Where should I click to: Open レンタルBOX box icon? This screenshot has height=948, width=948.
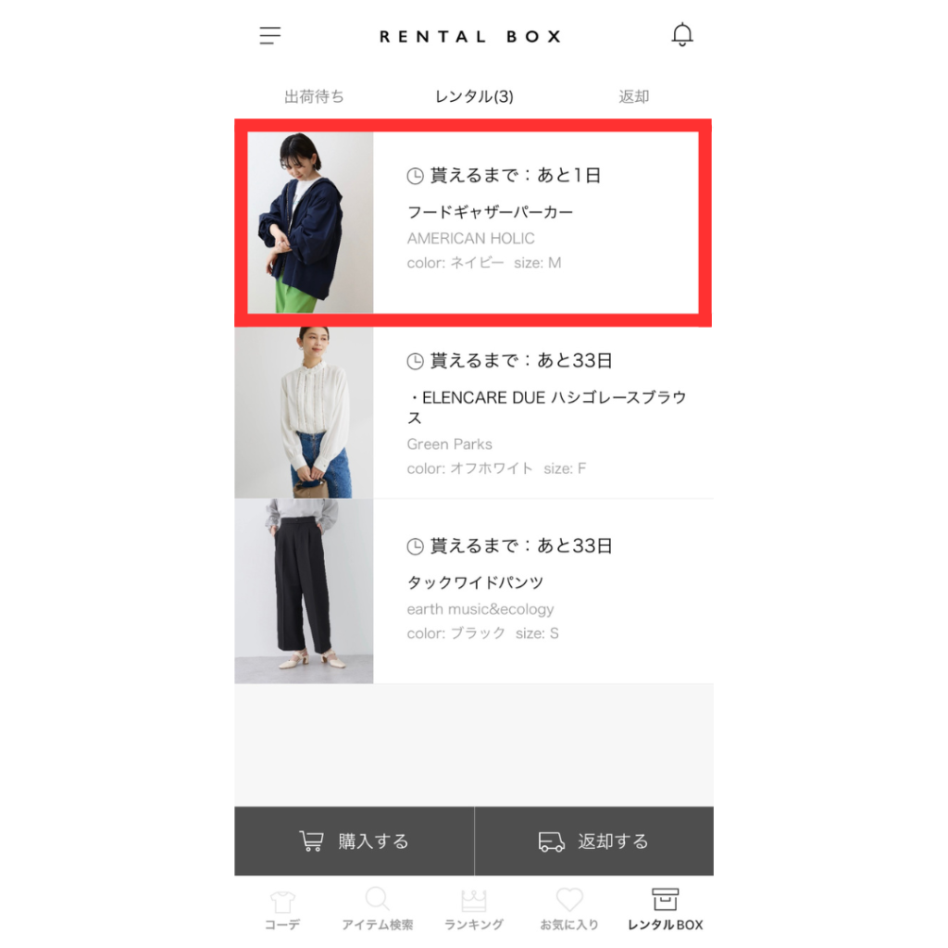click(x=665, y=899)
